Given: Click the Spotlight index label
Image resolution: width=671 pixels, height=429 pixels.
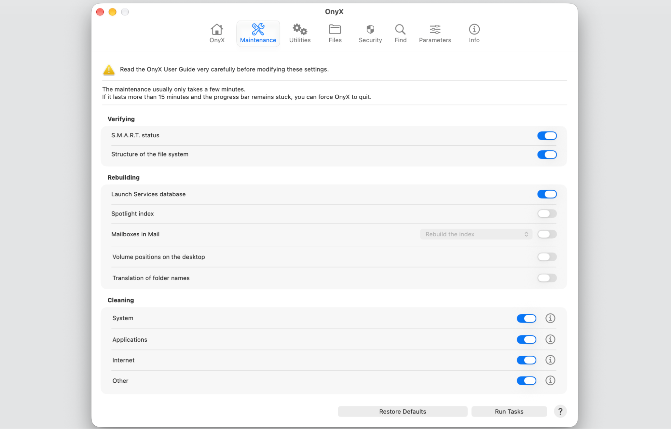Looking at the screenshot, I should [x=132, y=213].
